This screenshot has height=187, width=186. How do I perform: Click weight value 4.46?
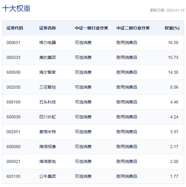[x=174, y=102]
